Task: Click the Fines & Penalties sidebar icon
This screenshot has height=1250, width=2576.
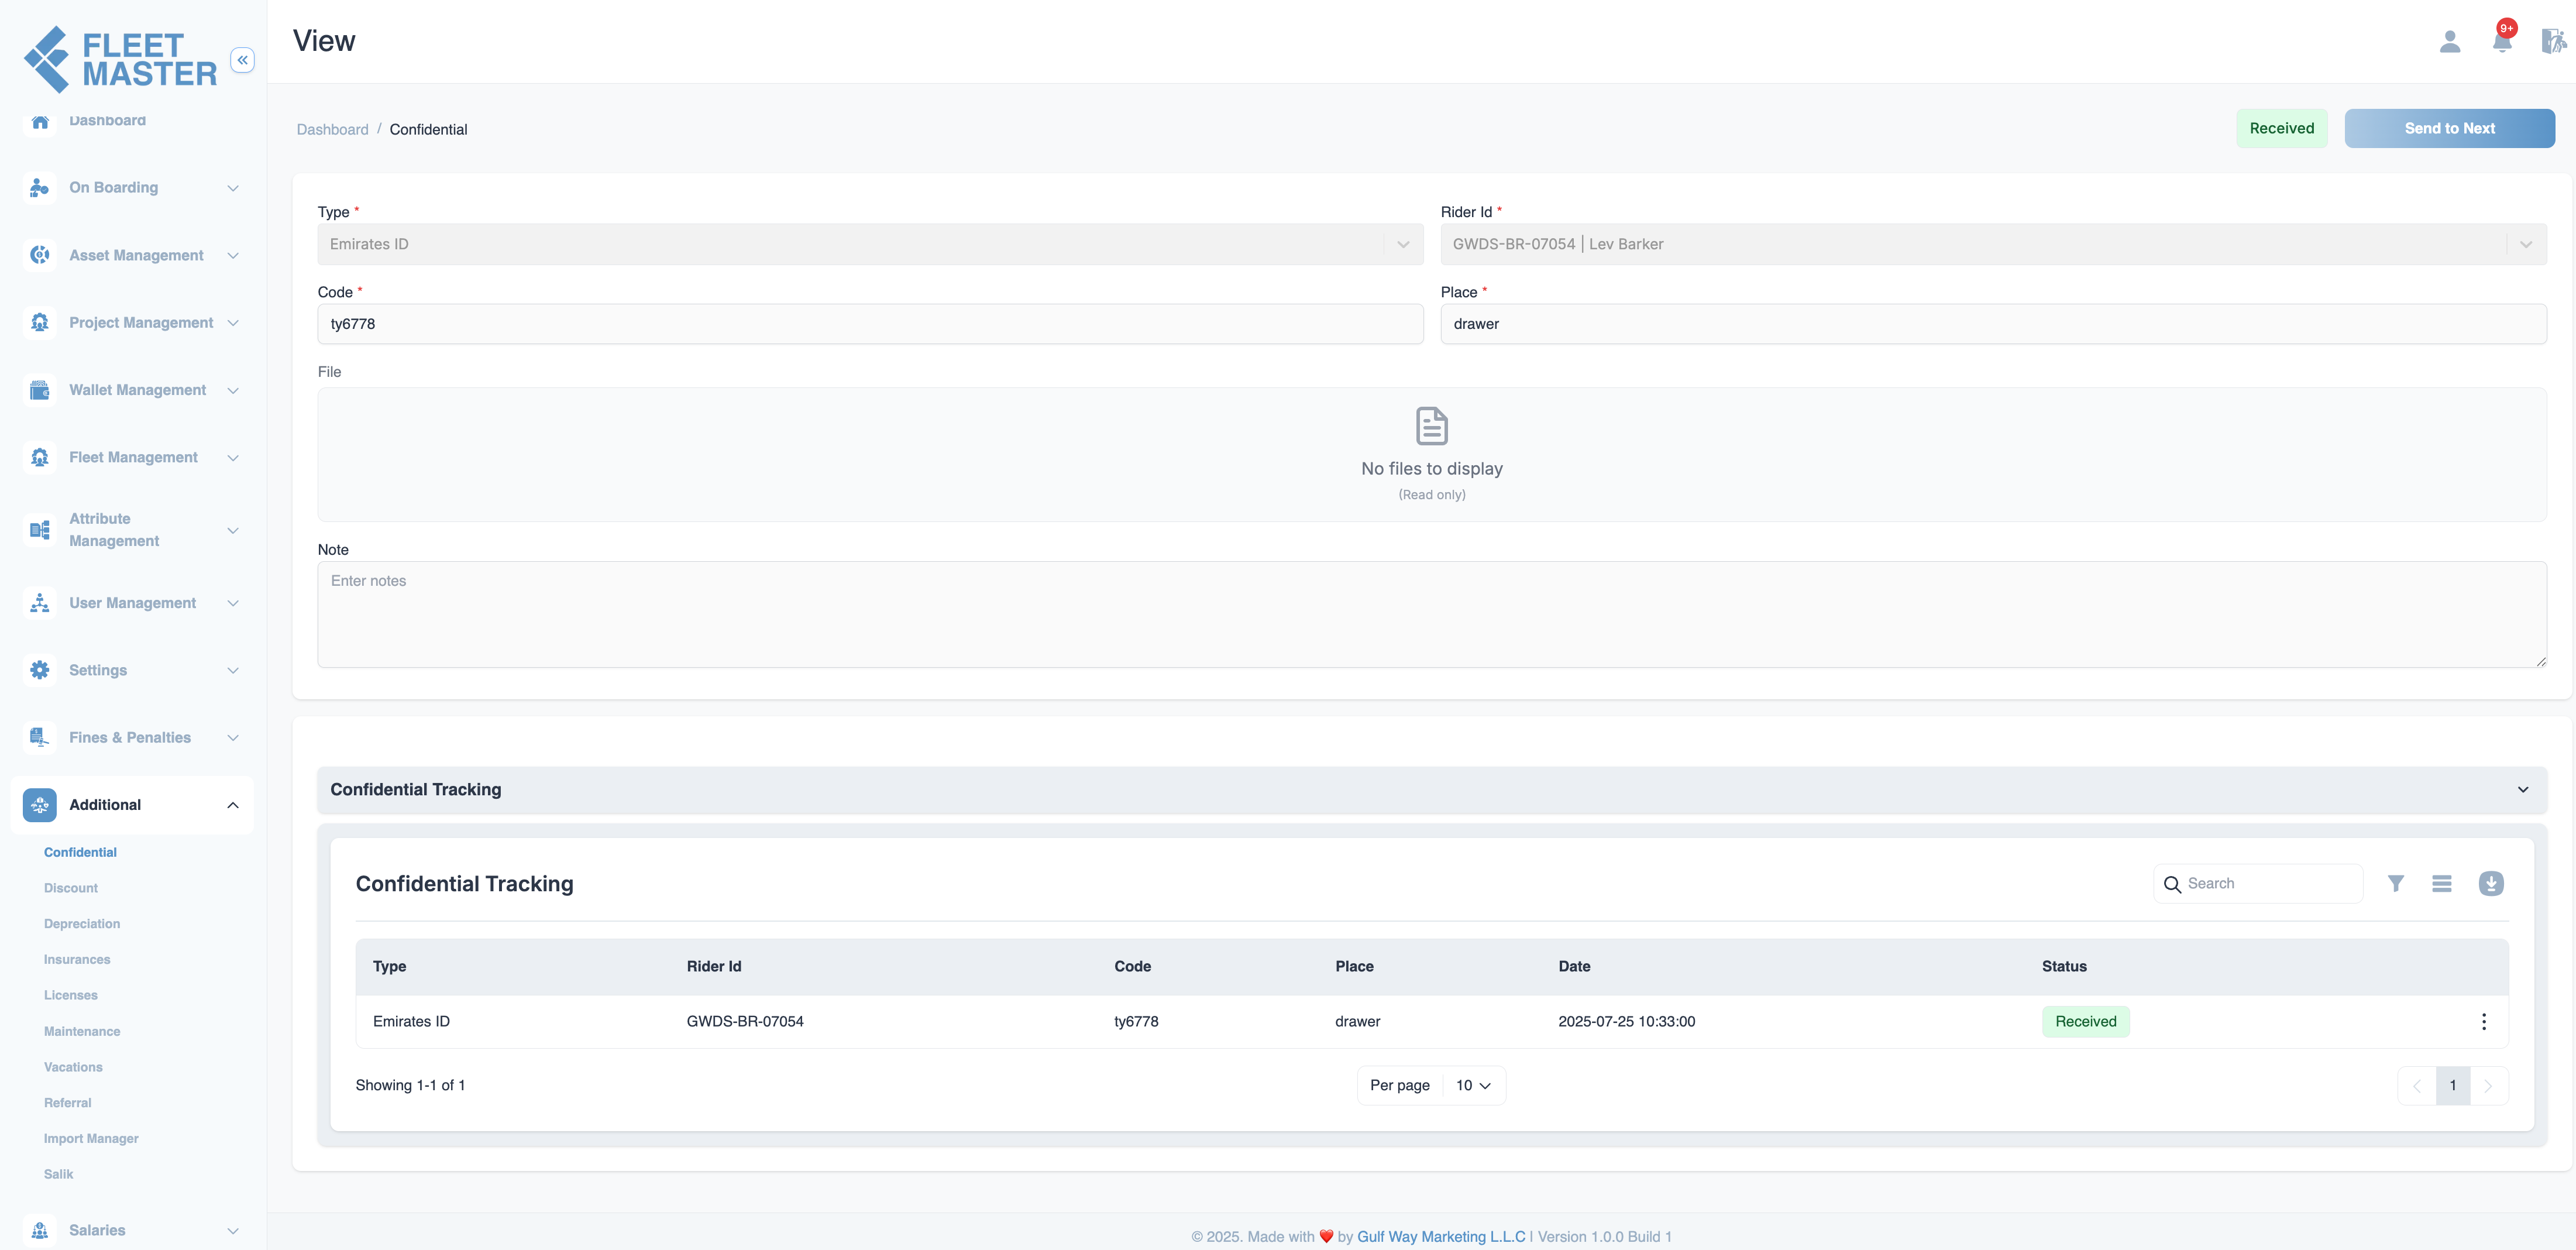Action: [x=40, y=737]
